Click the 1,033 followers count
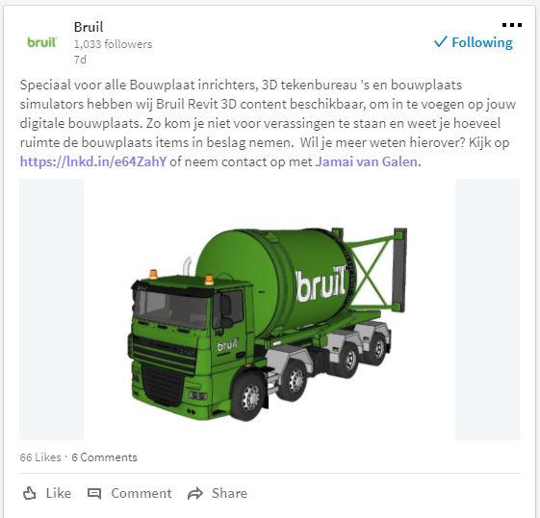The width and height of the screenshot is (540, 518). point(113,44)
